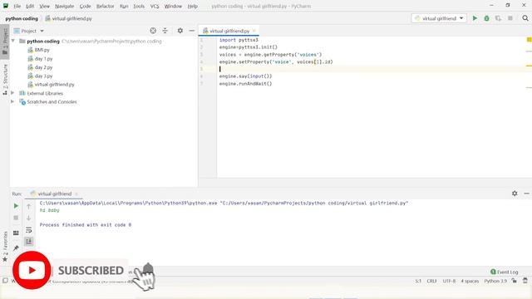This screenshot has width=532, height=299.
Task: Hide the Project panel
Action: 192,31
